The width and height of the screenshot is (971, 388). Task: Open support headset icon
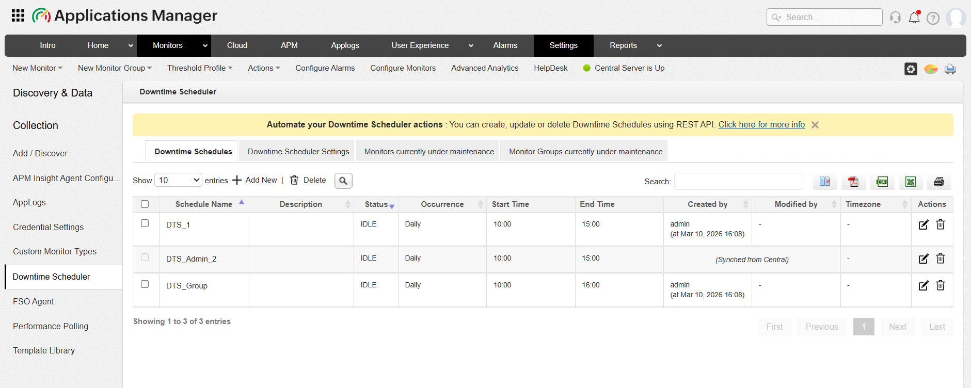pos(895,18)
